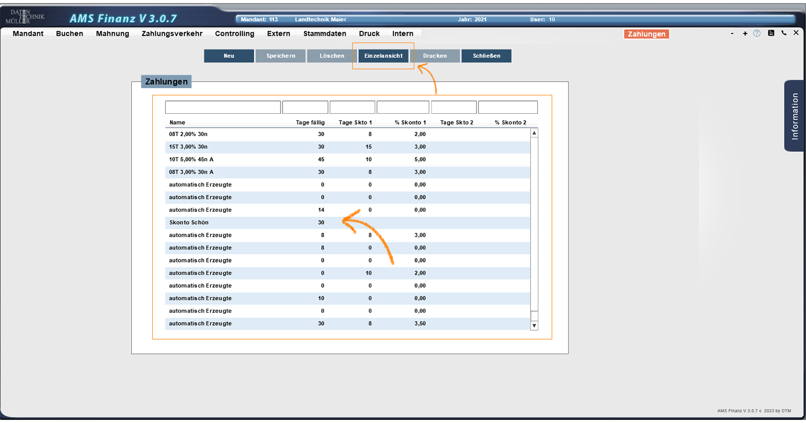Open the Zahlungsverkehr menu
Screen dimensions: 806x423
pos(172,34)
